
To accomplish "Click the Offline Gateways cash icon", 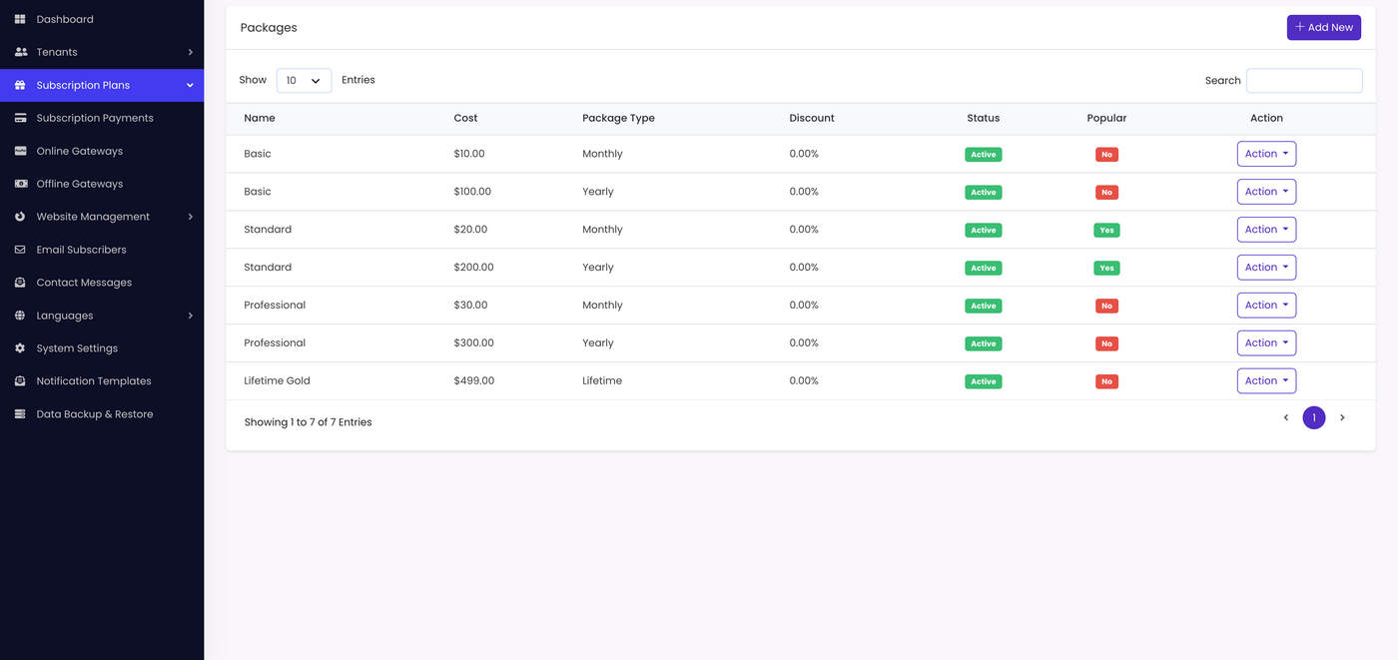I will pyautogui.click(x=20, y=184).
